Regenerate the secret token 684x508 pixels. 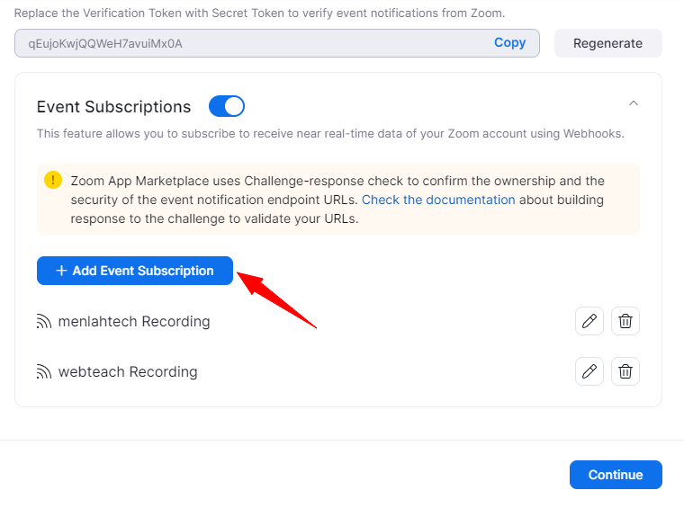[607, 43]
